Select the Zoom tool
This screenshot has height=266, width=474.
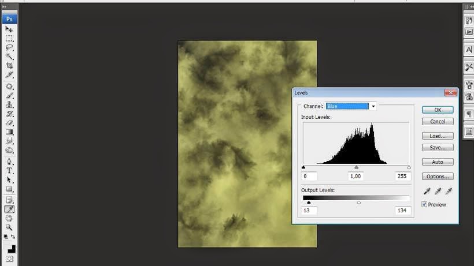point(9,227)
